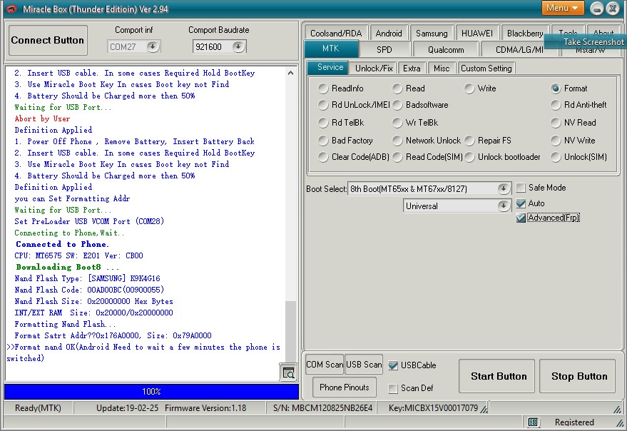This screenshot has height=431, width=627.
Task: Click 'Downloading Boot8 ...' log line
Action: (67, 267)
